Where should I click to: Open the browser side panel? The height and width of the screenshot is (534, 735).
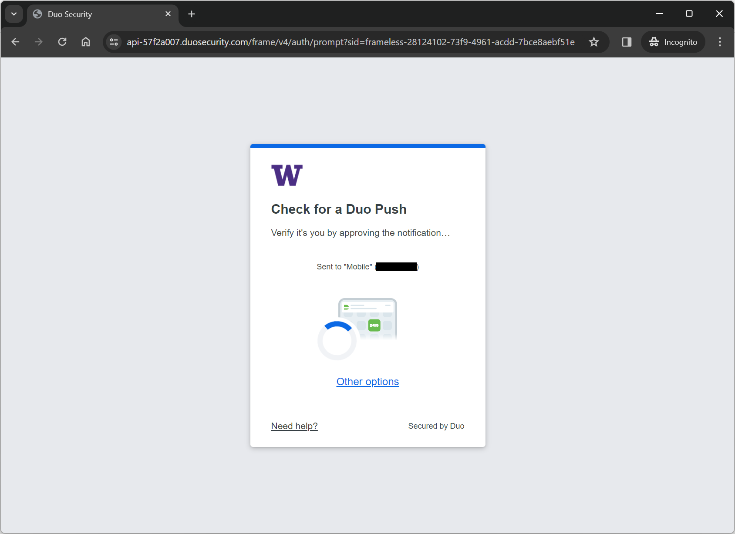pyautogui.click(x=627, y=42)
